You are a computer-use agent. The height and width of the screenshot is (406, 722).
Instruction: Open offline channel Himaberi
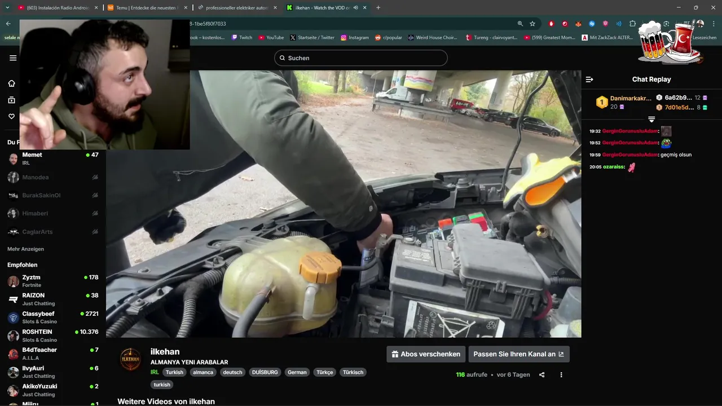[53, 213]
